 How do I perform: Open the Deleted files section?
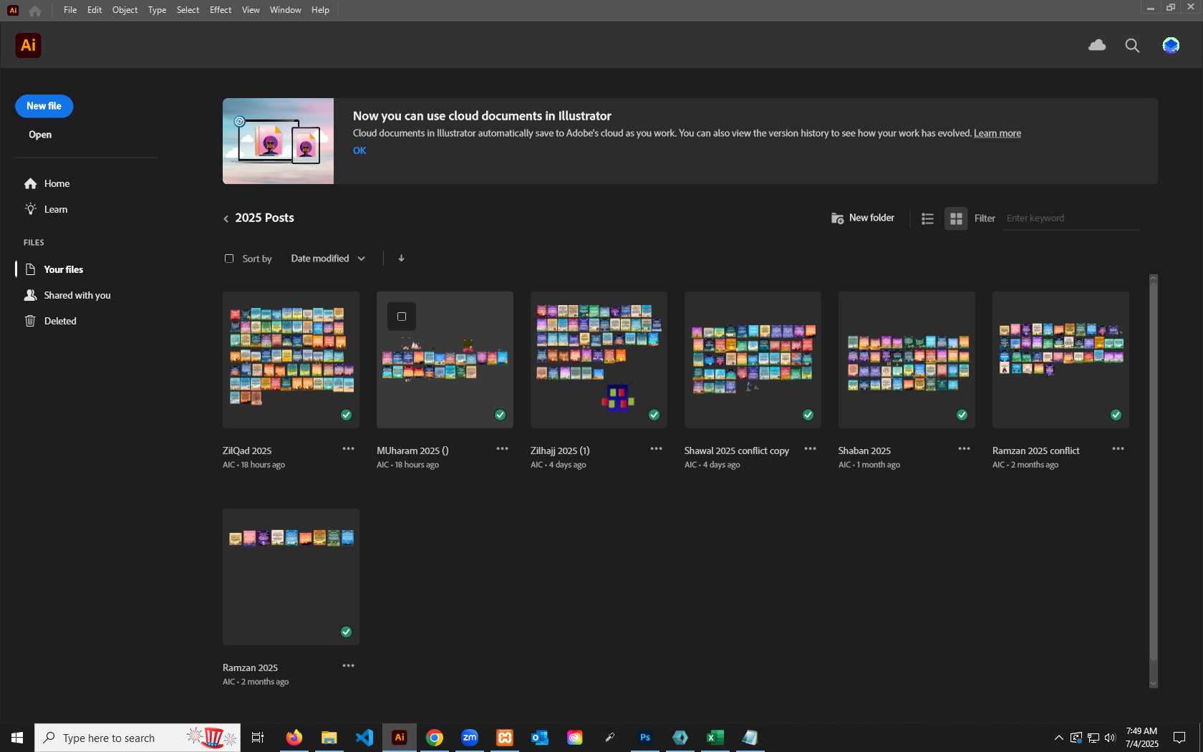(51, 321)
